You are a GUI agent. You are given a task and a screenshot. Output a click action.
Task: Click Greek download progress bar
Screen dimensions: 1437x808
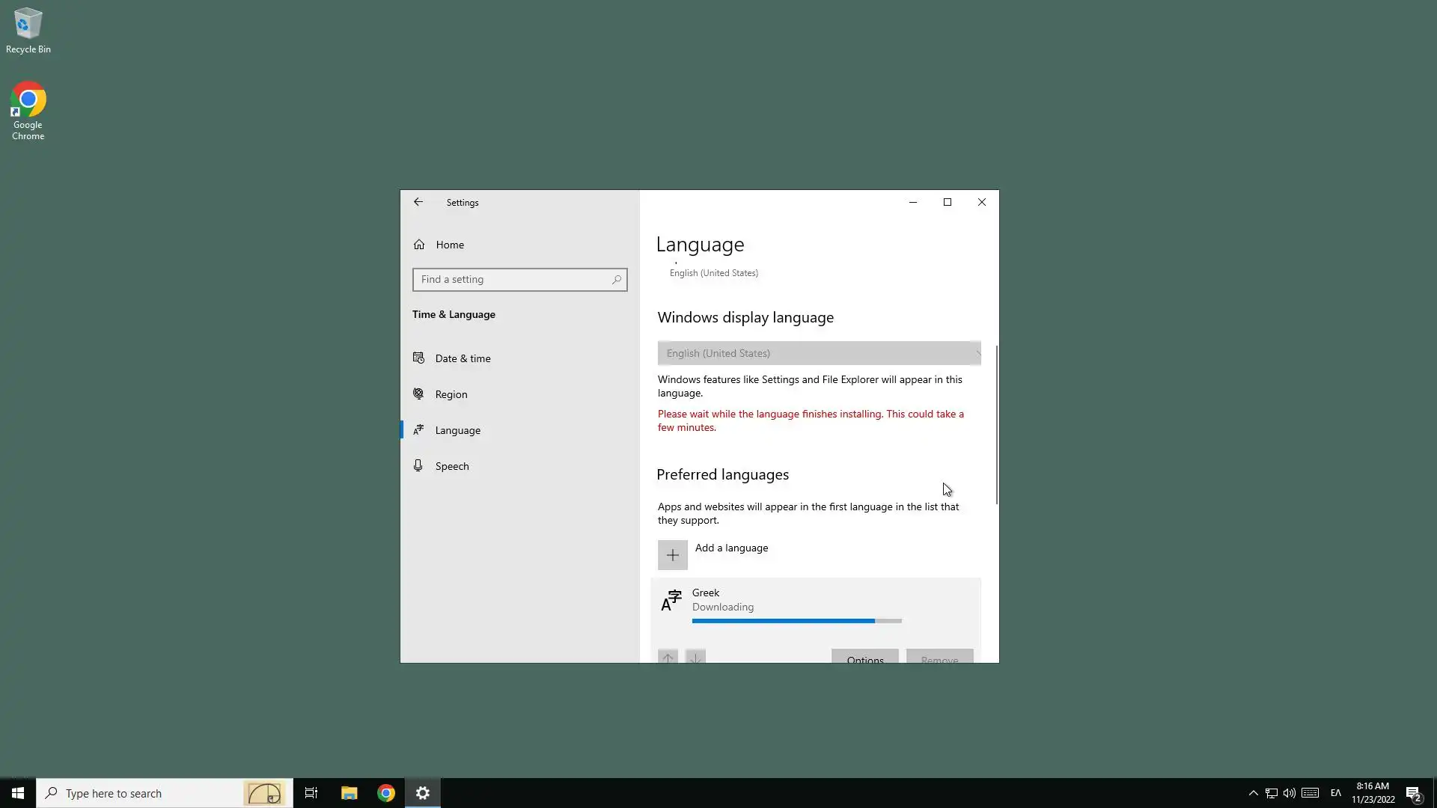point(796,621)
